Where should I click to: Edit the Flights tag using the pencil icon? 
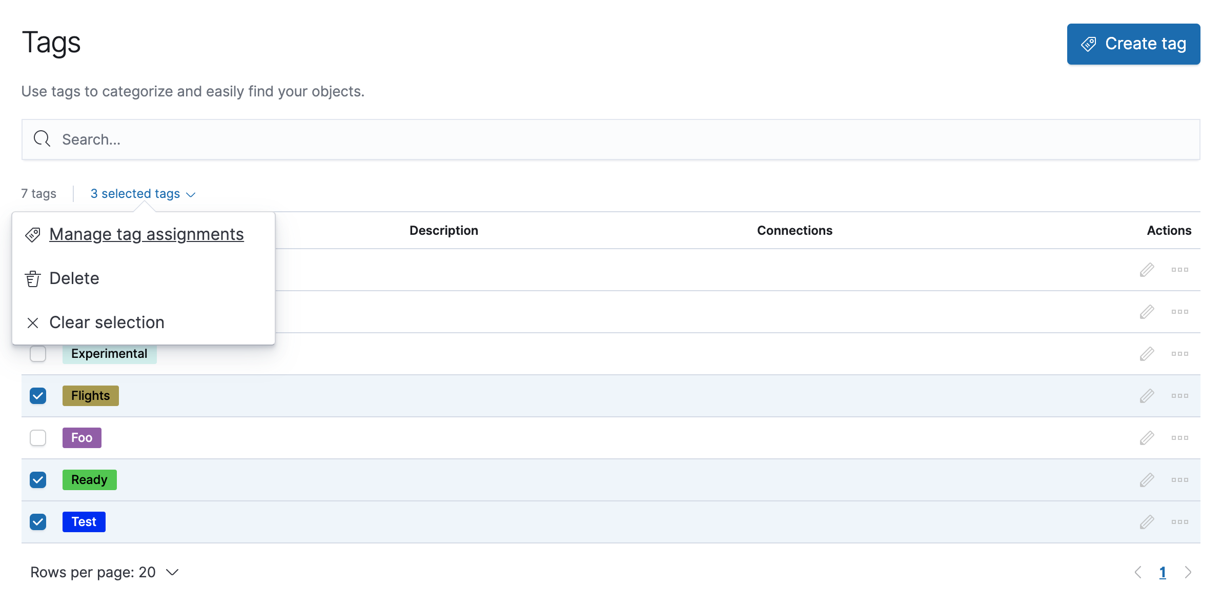[1147, 395]
